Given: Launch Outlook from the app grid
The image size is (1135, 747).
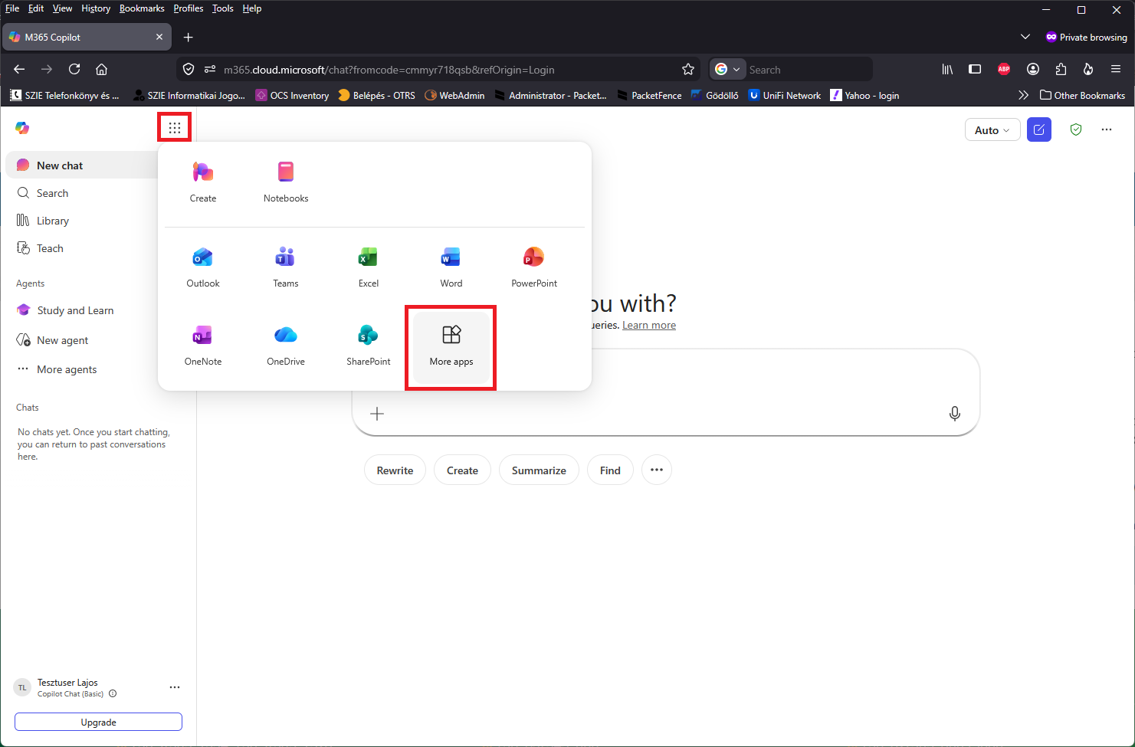Looking at the screenshot, I should (203, 267).
